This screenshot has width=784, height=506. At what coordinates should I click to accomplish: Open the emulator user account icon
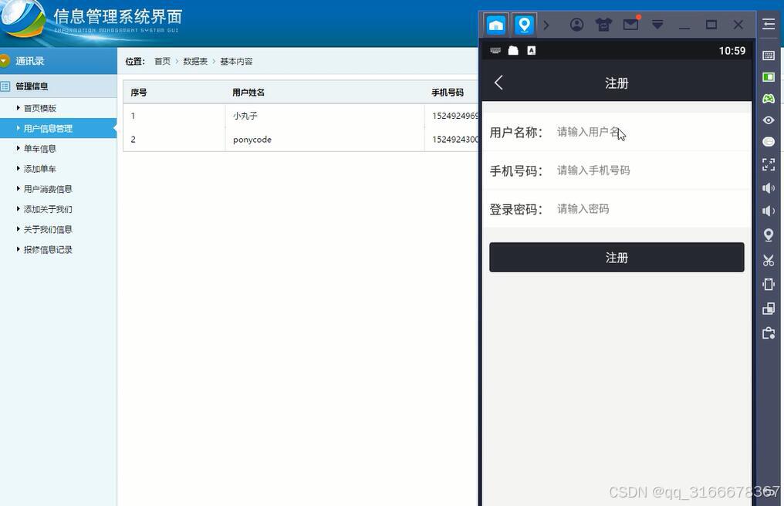[x=576, y=25]
